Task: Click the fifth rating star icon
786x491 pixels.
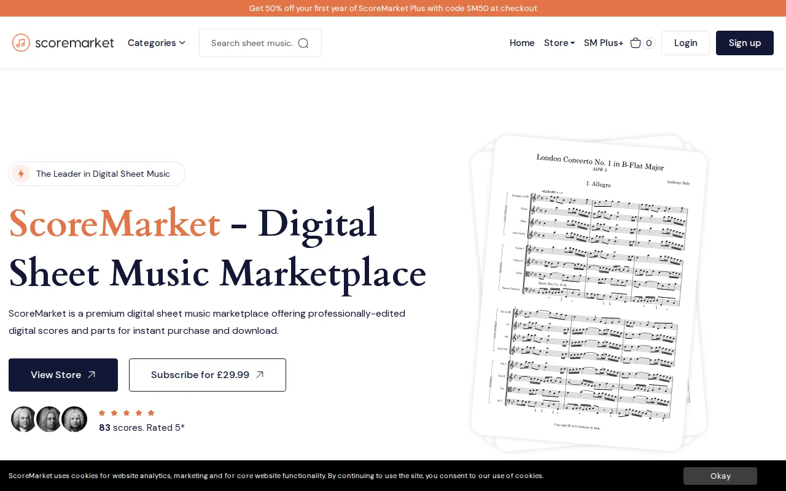Action: pyautogui.click(x=151, y=412)
